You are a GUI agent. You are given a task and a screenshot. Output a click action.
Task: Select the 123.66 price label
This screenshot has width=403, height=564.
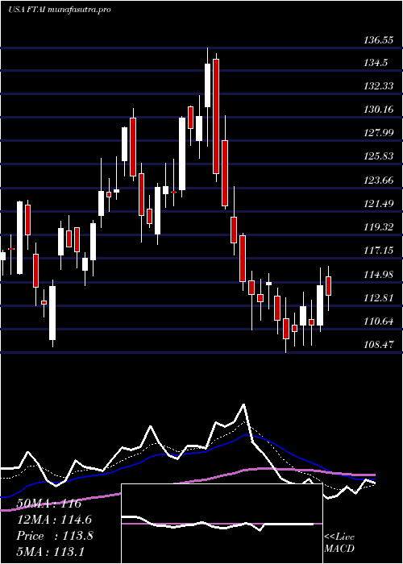379,180
